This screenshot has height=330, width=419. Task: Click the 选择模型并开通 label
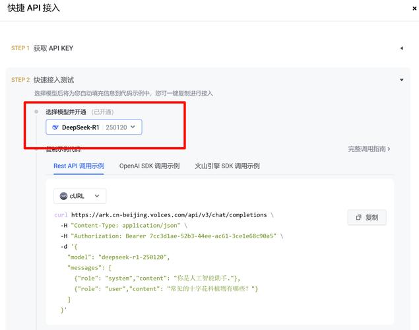click(x=66, y=112)
